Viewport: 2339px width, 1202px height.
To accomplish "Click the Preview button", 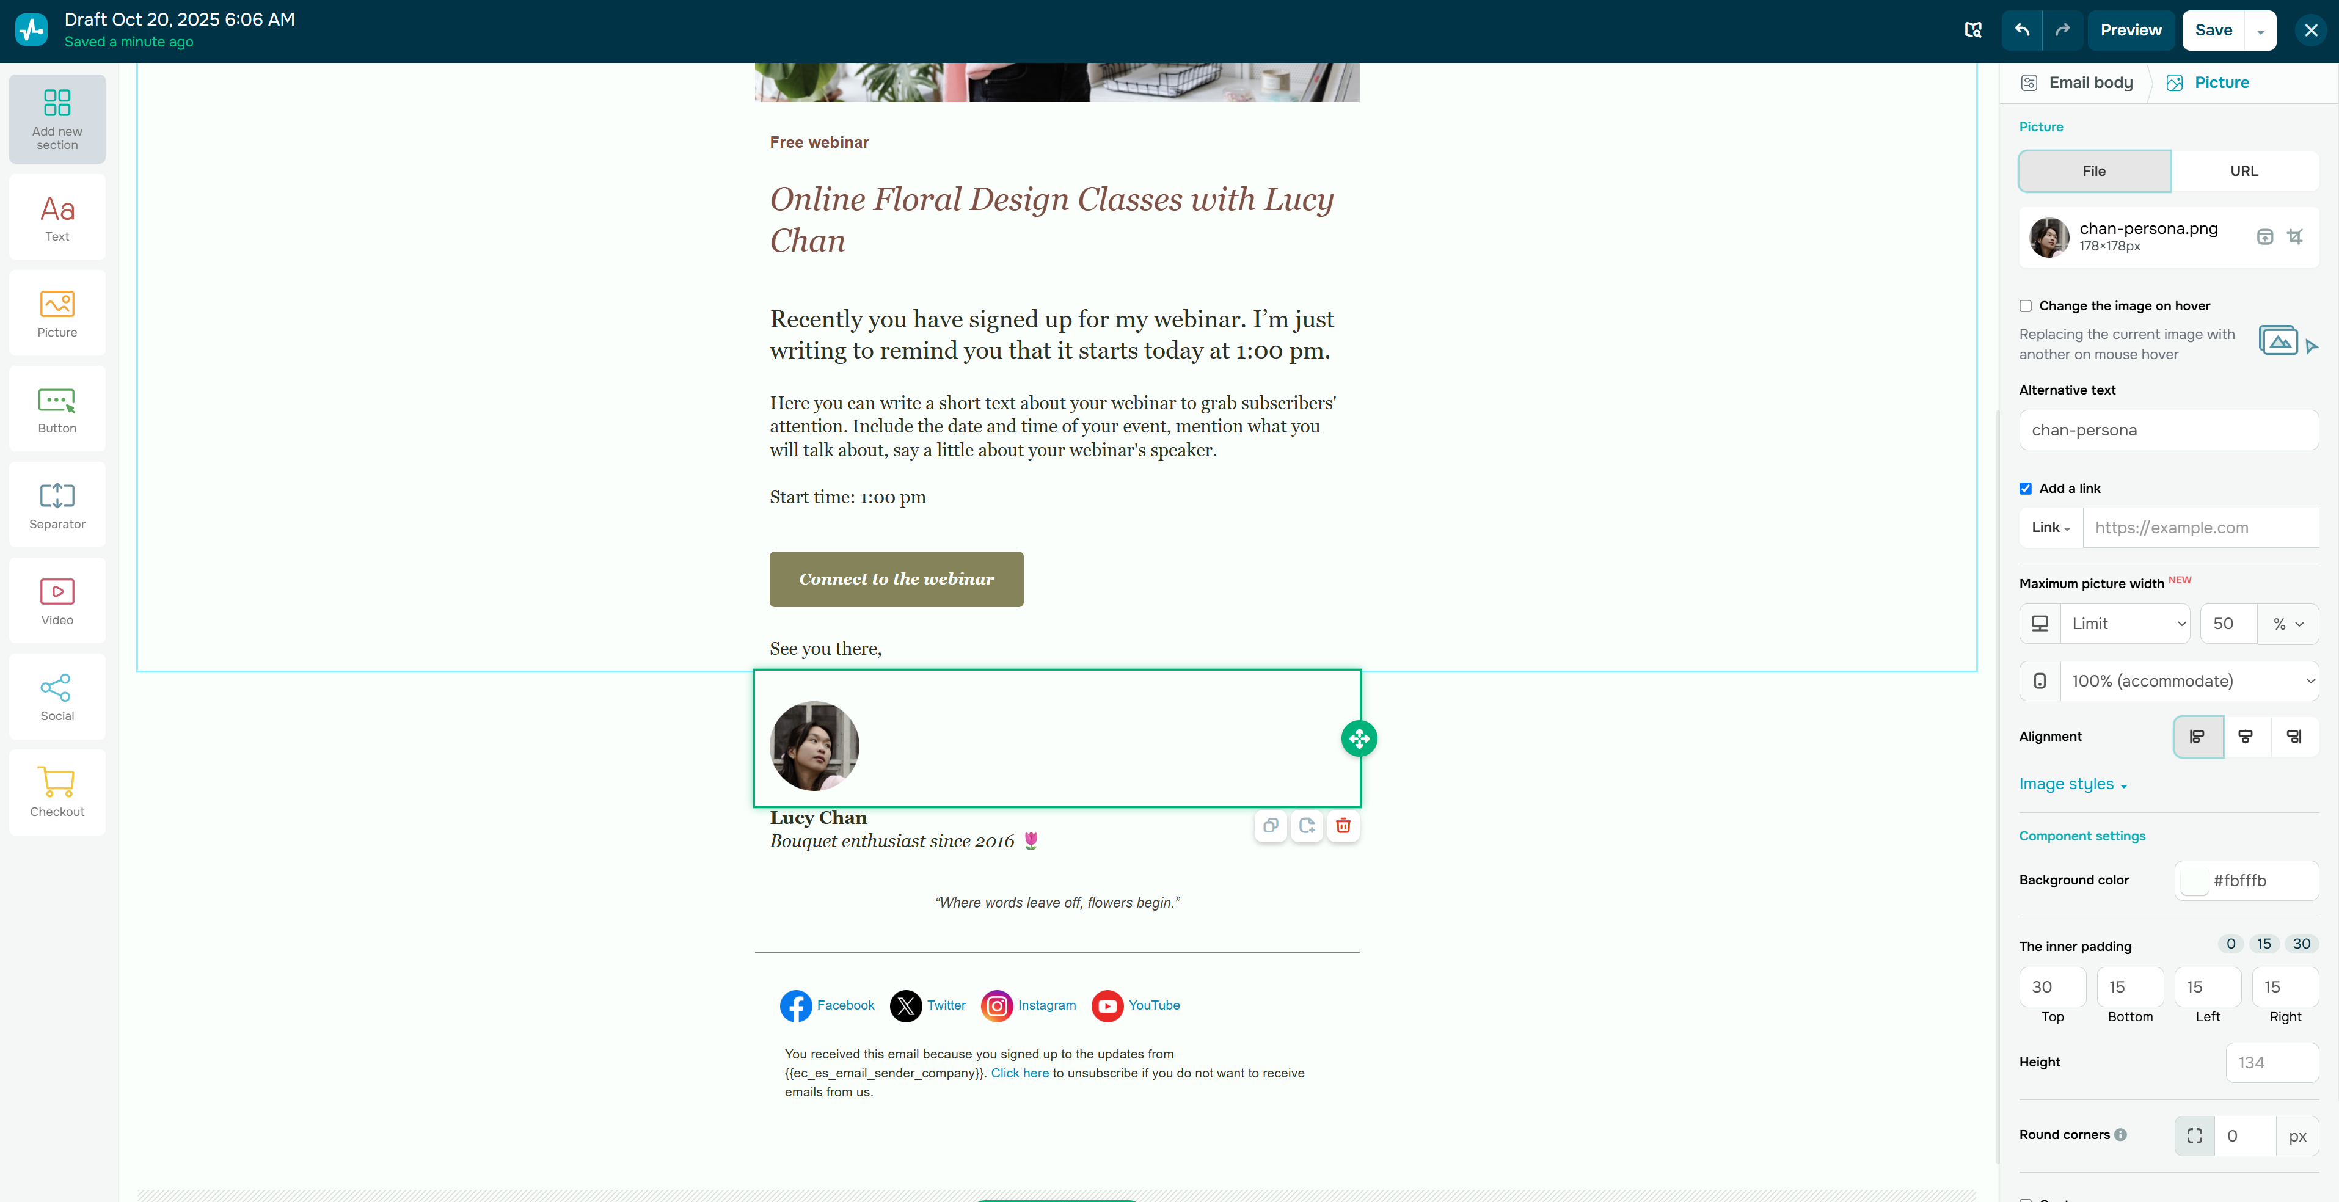I will [x=2130, y=30].
